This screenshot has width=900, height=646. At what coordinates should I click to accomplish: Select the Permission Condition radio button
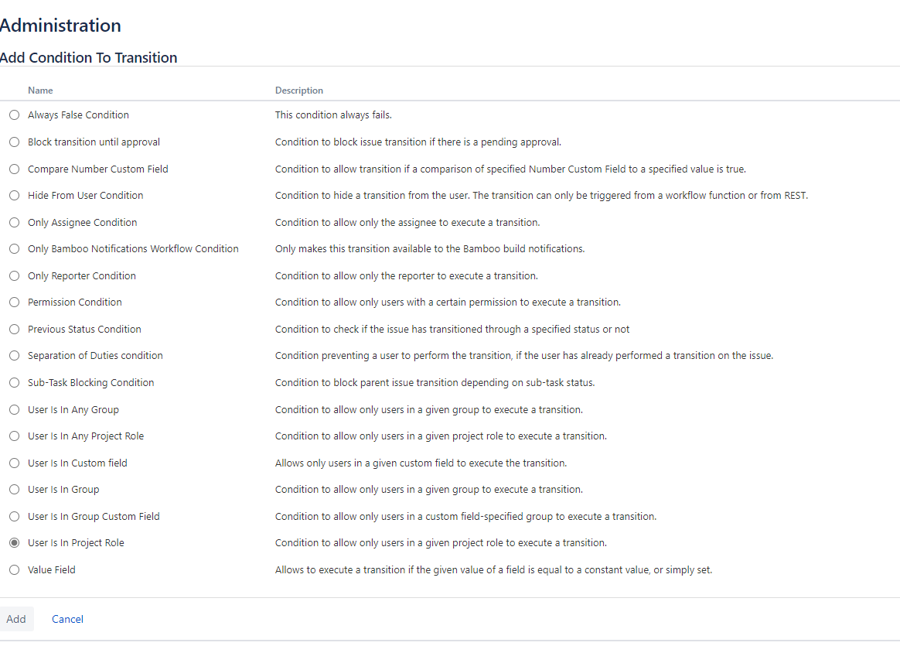click(x=14, y=302)
